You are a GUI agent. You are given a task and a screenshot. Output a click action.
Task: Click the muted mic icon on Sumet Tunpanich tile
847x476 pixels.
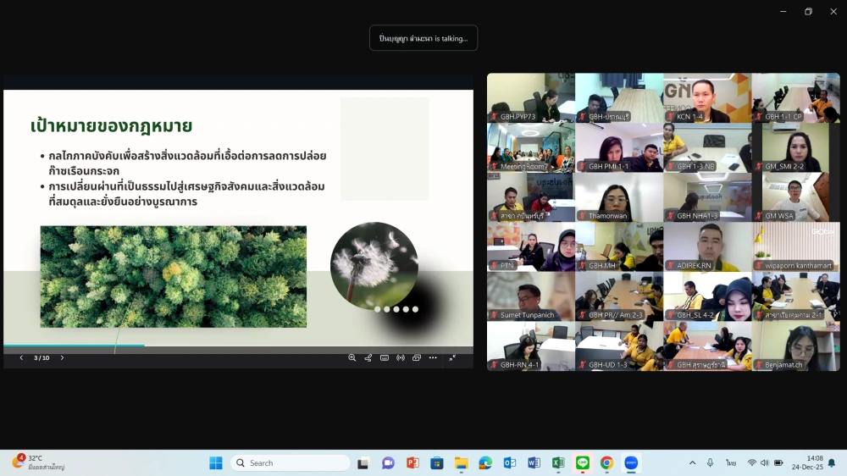pyautogui.click(x=494, y=315)
